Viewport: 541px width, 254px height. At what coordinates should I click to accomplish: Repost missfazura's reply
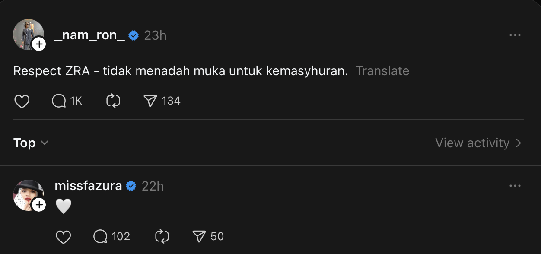(162, 237)
